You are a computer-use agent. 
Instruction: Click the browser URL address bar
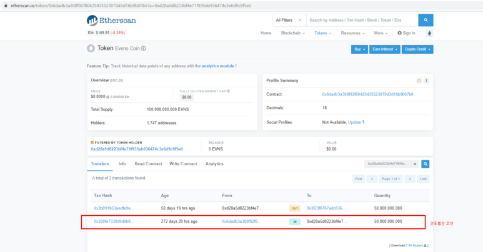click(x=241, y=6)
